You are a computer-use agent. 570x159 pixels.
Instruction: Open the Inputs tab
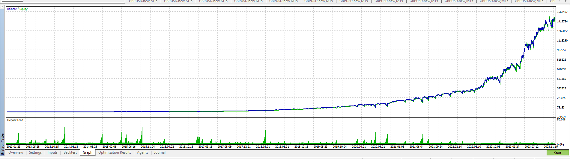coord(52,152)
